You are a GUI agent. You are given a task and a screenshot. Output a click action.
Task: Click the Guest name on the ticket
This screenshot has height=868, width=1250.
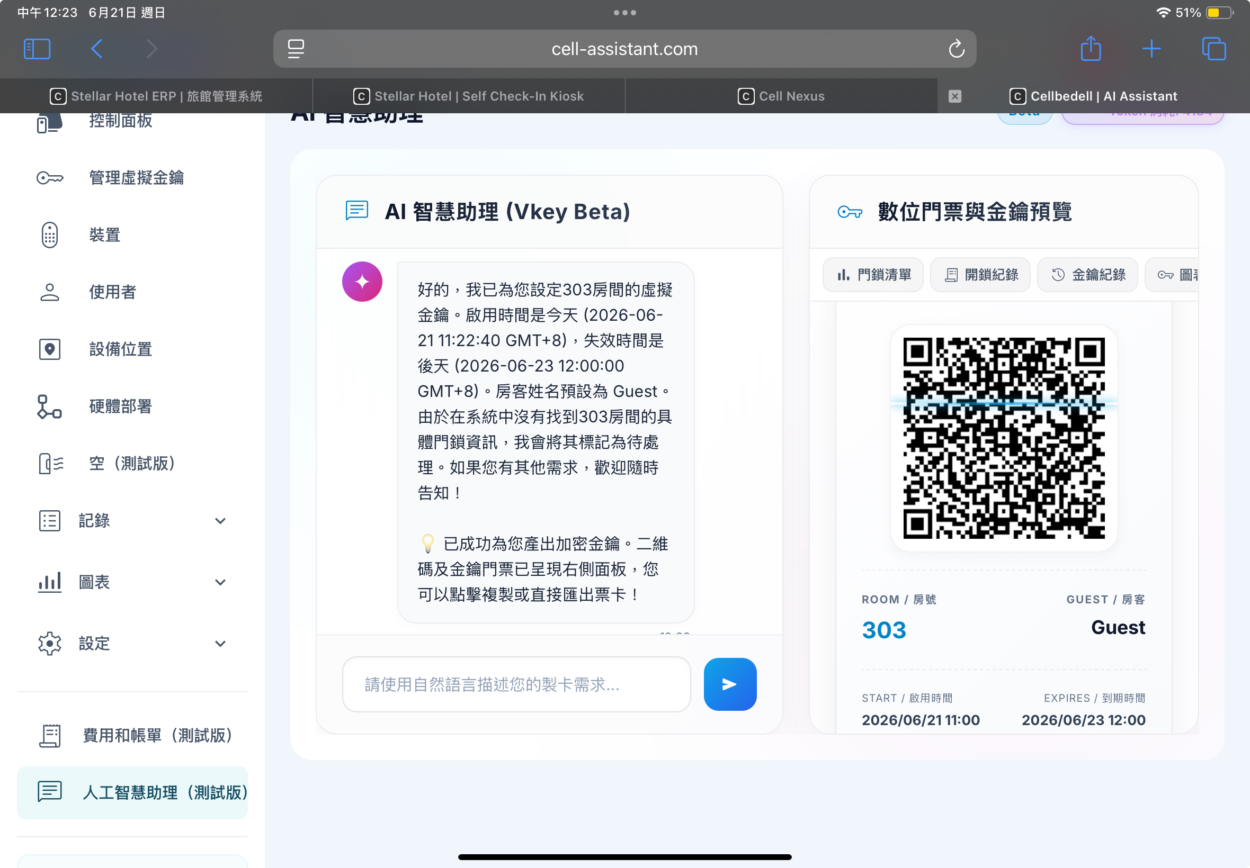click(x=1118, y=628)
